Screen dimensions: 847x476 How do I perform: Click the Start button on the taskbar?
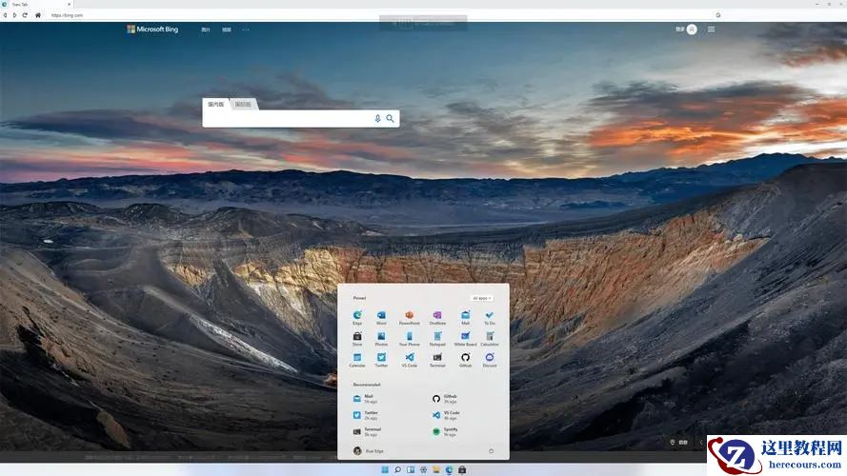pyautogui.click(x=385, y=469)
